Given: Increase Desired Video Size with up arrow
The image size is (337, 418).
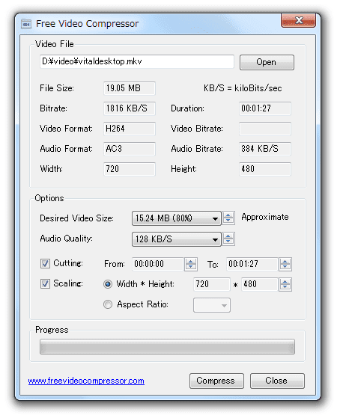Looking at the screenshot, I should pyautogui.click(x=228, y=215).
